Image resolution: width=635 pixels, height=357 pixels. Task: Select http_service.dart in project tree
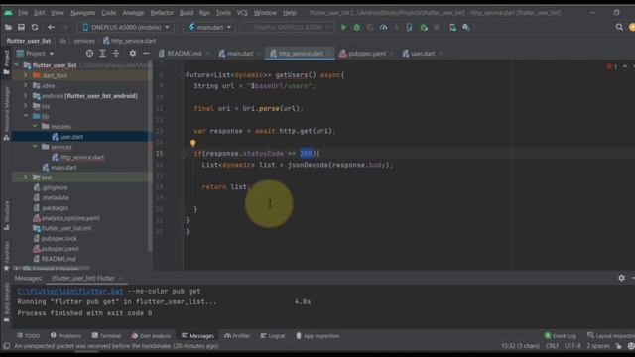pos(81,157)
